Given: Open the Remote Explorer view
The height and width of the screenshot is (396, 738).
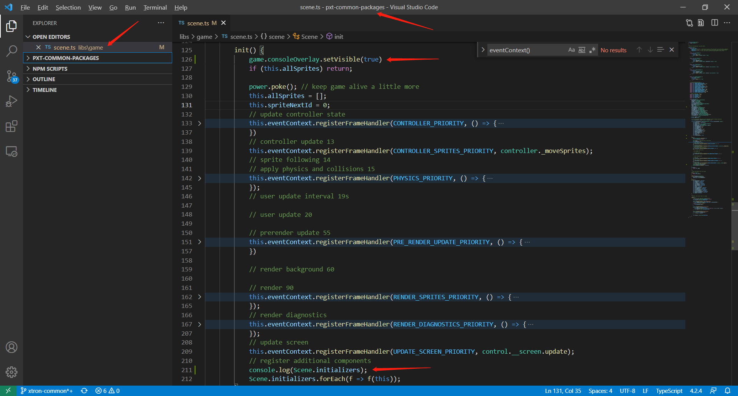Looking at the screenshot, I should pyautogui.click(x=12, y=151).
